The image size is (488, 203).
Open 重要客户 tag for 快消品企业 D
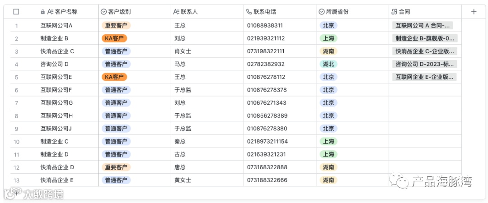tap(116, 167)
